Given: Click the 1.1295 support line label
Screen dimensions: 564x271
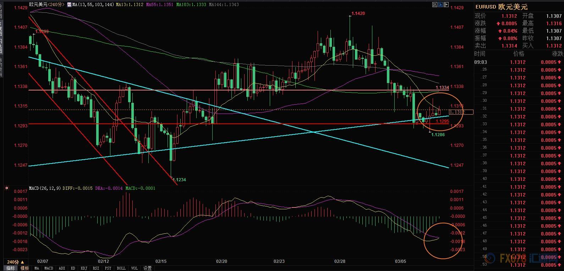Looking at the screenshot, I should coord(442,121).
